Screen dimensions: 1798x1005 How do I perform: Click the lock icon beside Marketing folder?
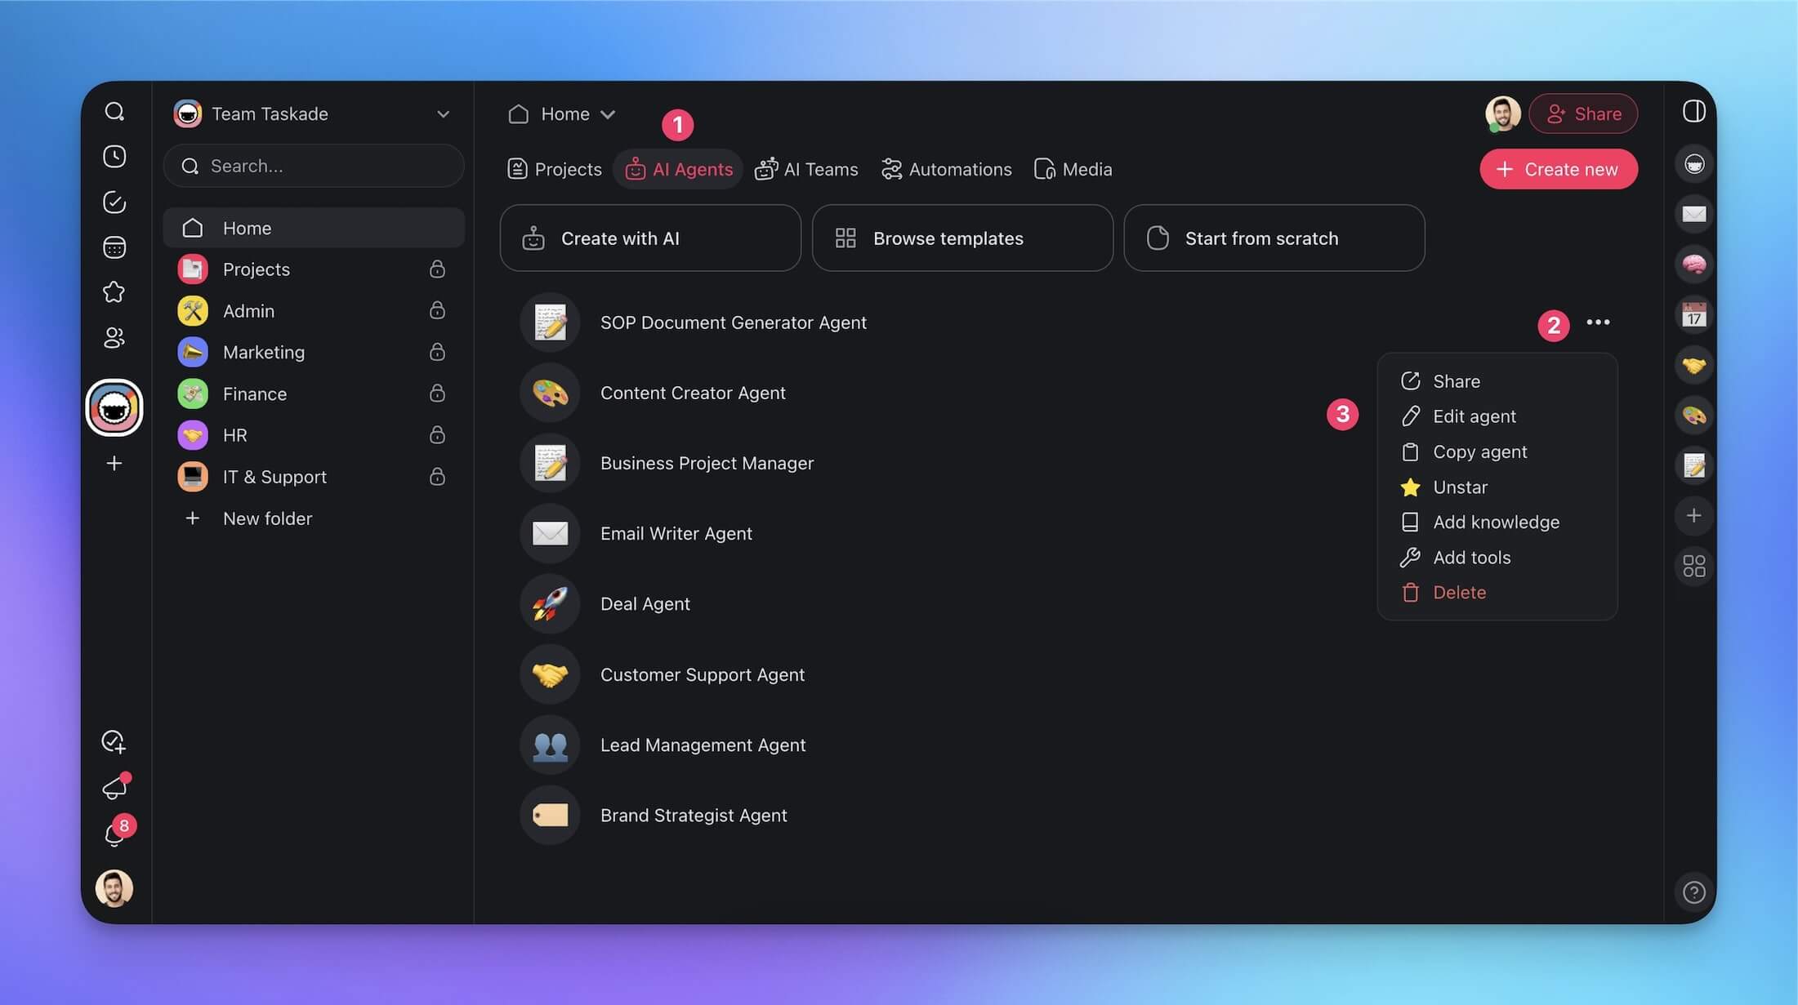click(x=437, y=352)
